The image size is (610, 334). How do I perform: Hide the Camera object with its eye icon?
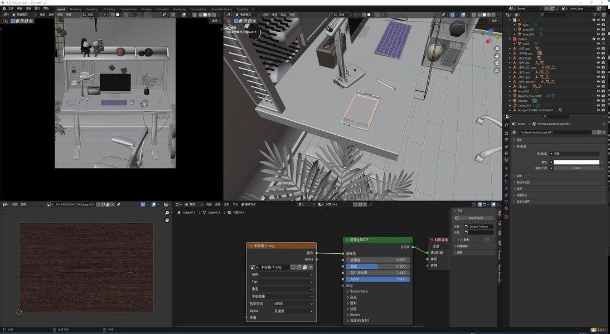598,101
